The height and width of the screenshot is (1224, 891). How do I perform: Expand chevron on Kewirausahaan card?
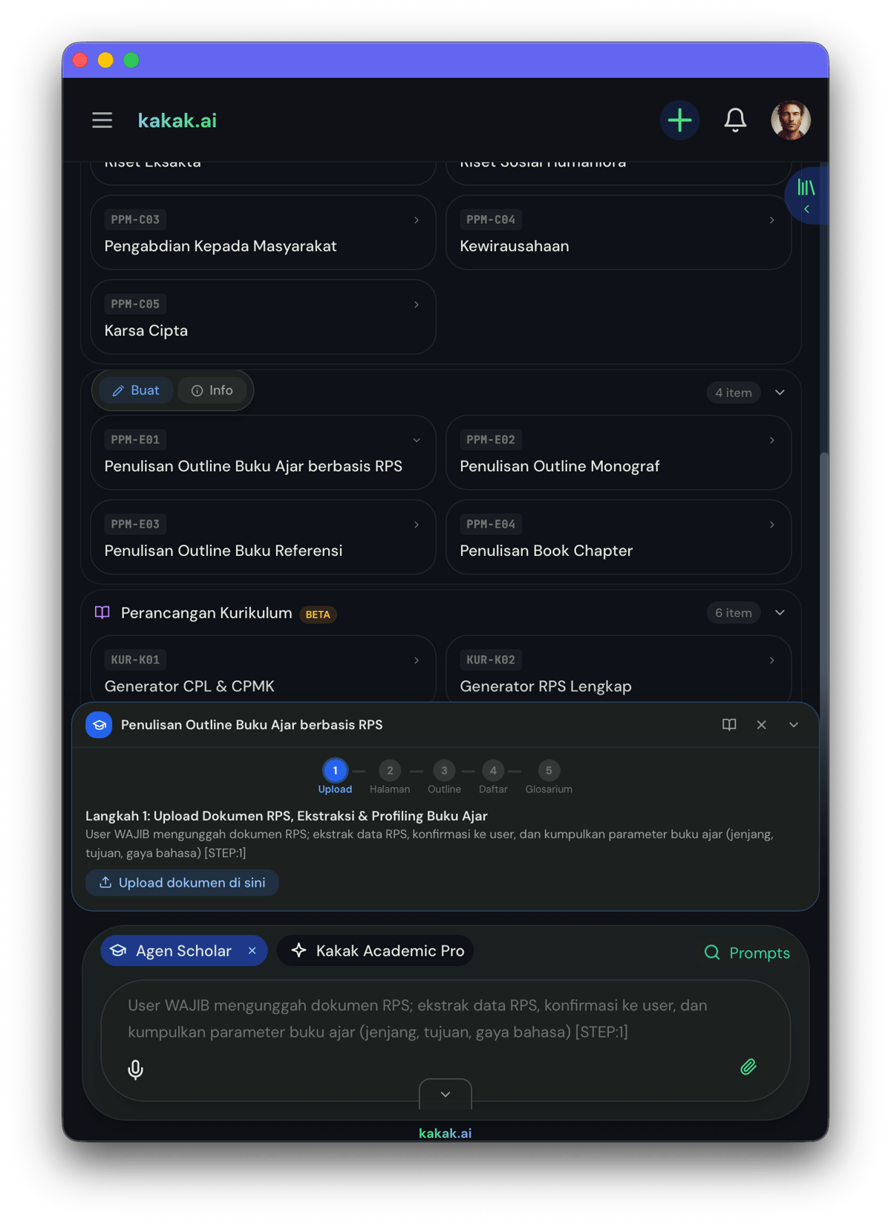pyautogui.click(x=772, y=220)
